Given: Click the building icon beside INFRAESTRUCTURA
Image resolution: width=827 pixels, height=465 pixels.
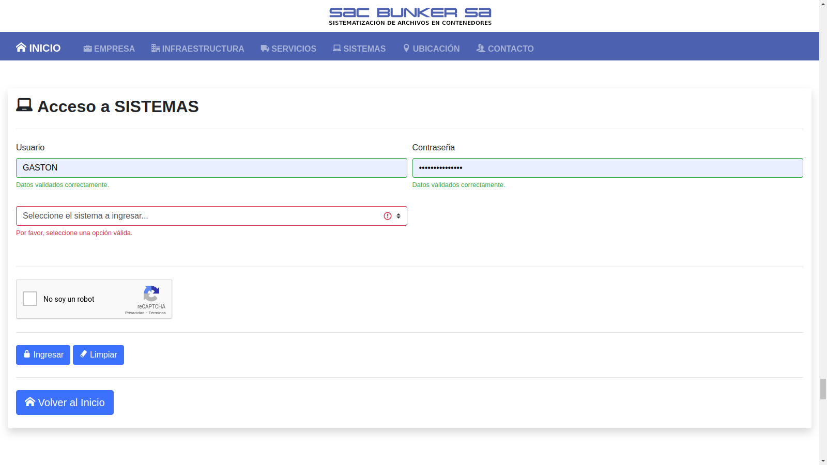Looking at the screenshot, I should (156, 49).
